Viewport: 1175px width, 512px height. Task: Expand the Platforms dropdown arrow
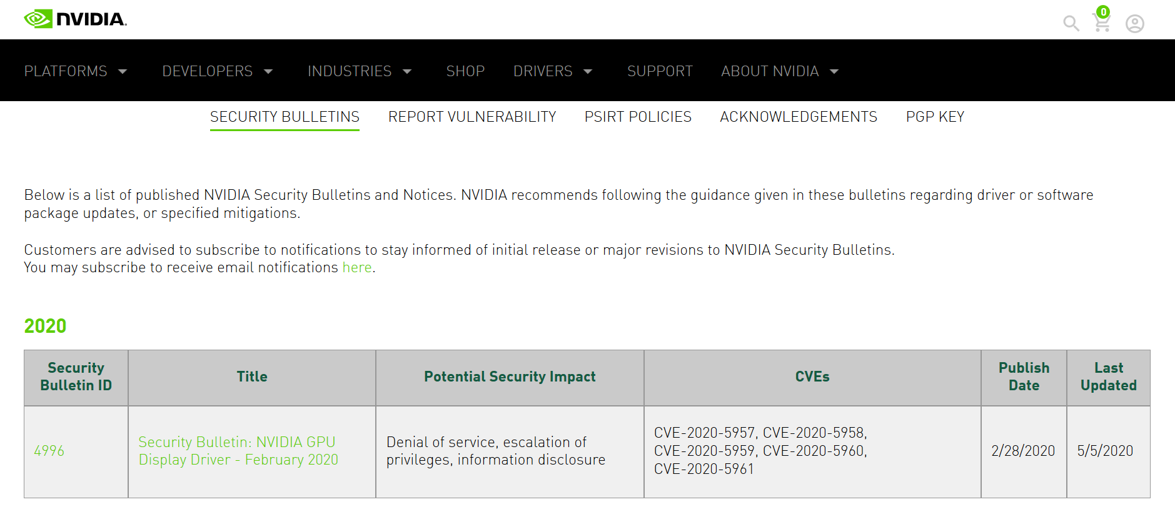pyautogui.click(x=123, y=72)
